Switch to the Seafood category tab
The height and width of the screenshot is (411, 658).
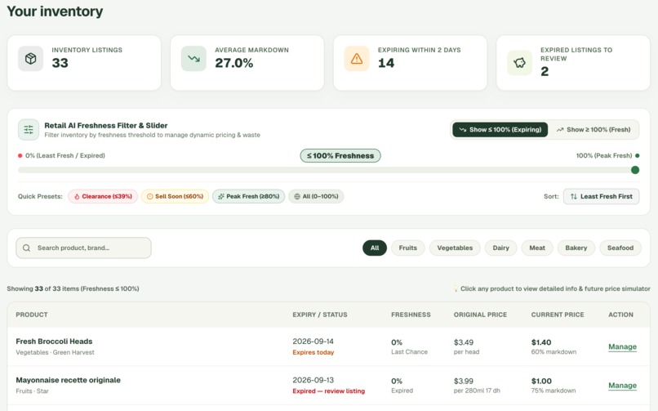(x=620, y=248)
